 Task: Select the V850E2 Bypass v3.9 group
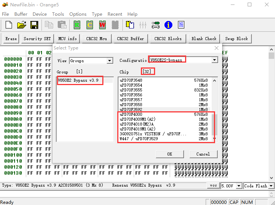(x=85, y=80)
